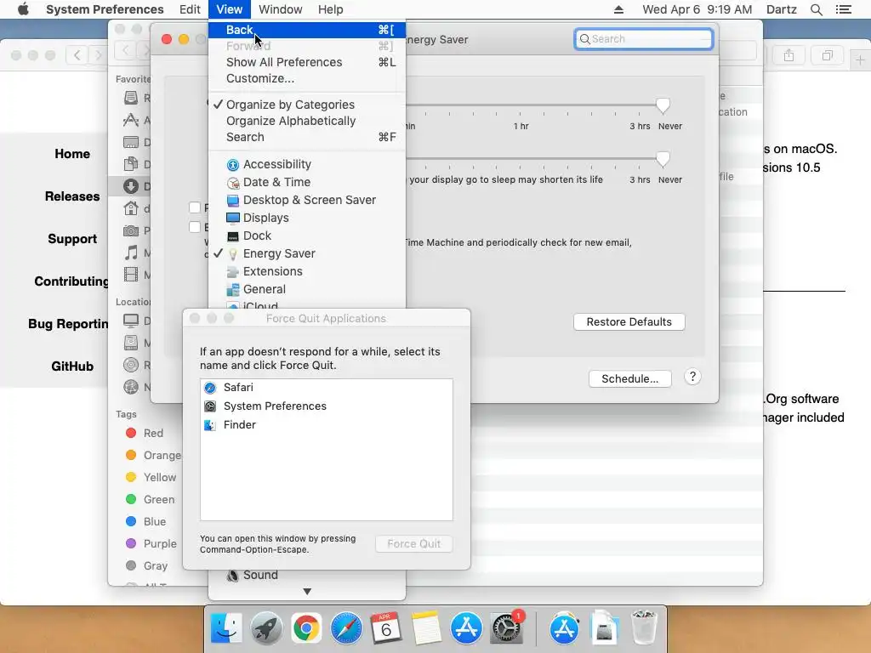Open the Dartz user menu
Screen dimensions: 871x653
coord(782,9)
